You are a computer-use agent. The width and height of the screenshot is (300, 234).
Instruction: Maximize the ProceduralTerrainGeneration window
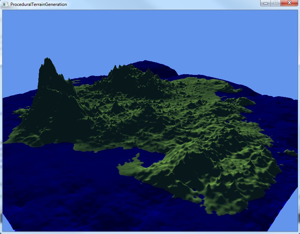click(275, 3)
